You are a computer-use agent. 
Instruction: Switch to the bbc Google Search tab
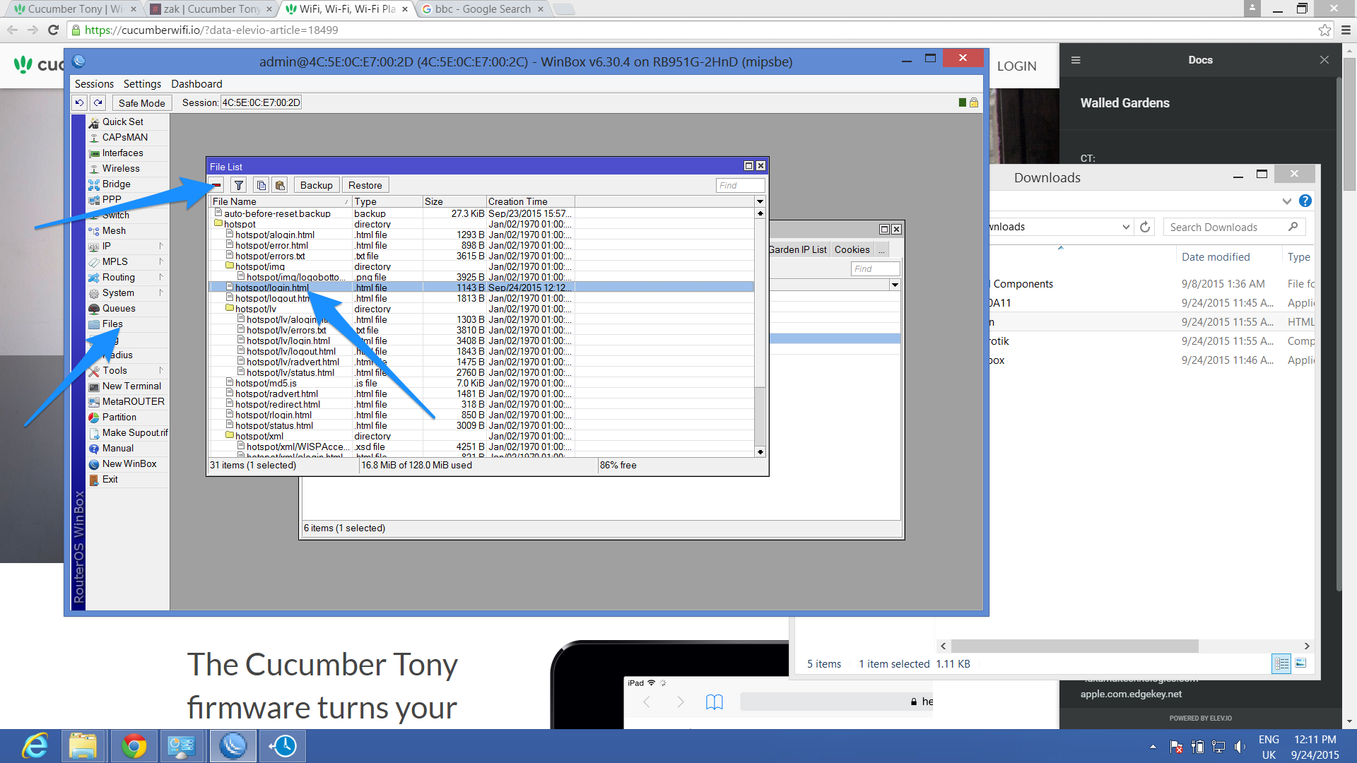click(483, 9)
